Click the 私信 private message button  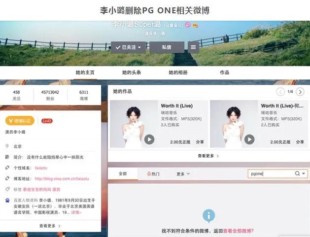[167, 47]
